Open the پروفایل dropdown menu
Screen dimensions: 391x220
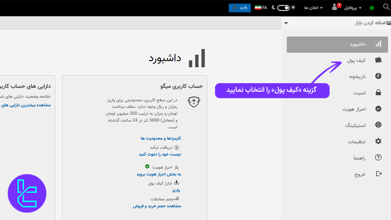point(353,8)
